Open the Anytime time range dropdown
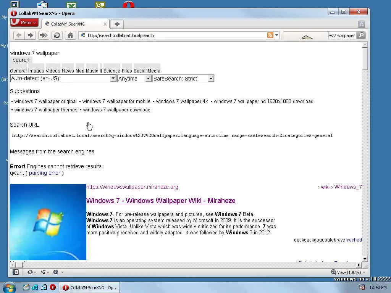Screen dimensions: 391x293 pos(134,79)
